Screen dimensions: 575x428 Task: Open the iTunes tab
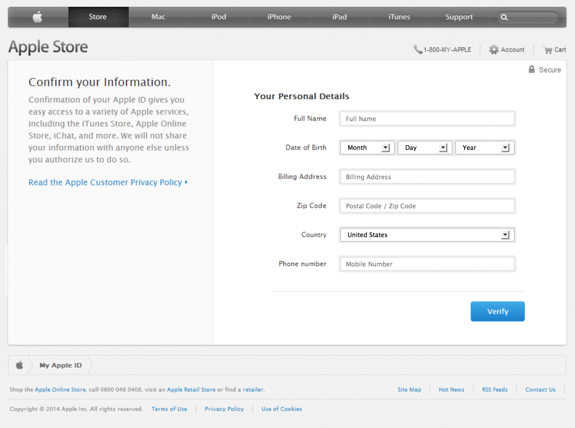click(399, 17)
